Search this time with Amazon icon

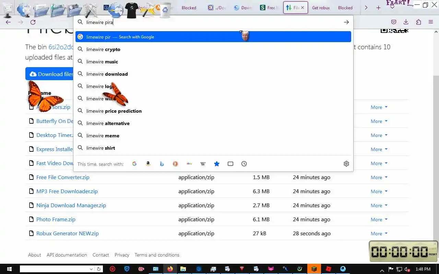(x=148, y=164)
